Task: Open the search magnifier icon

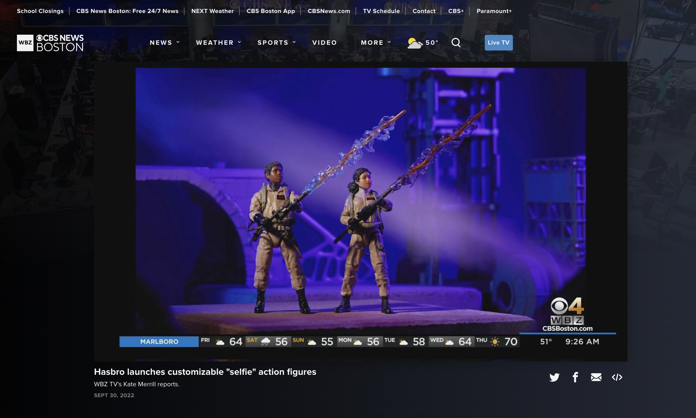Action: (x=456, y=42)
